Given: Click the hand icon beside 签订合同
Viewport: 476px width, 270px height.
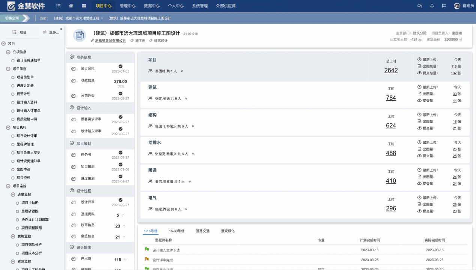Looking at the screenshot, I should (x=73, y=69).
